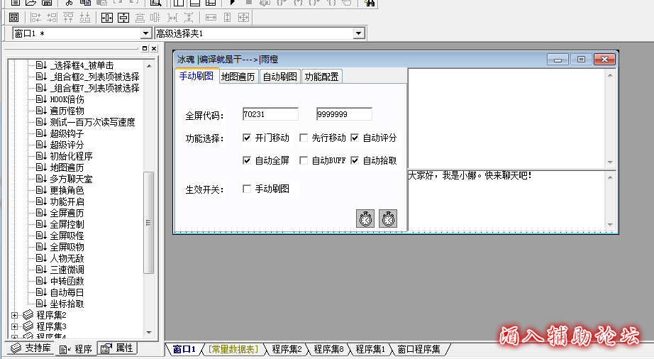The image size is (654, 359).
Task: Switch to the 程序 panel tab
Action: click(x=76, y=349)
